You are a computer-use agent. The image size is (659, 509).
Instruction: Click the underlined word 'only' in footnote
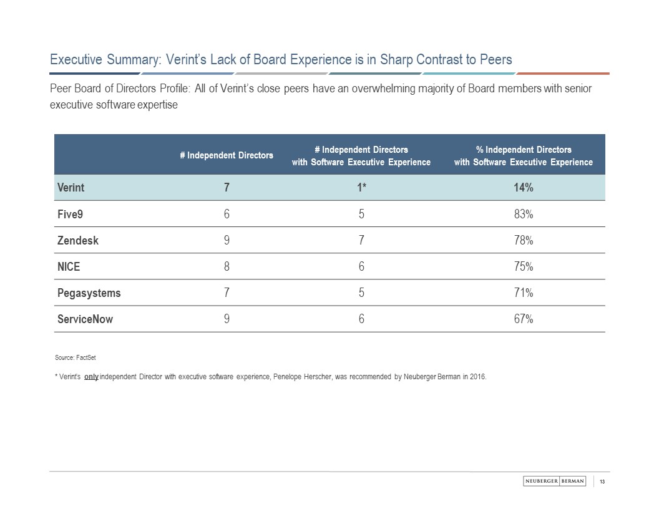pos(91,377)
